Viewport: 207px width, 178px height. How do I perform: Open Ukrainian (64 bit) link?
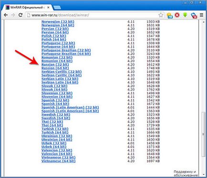point(57,140)
